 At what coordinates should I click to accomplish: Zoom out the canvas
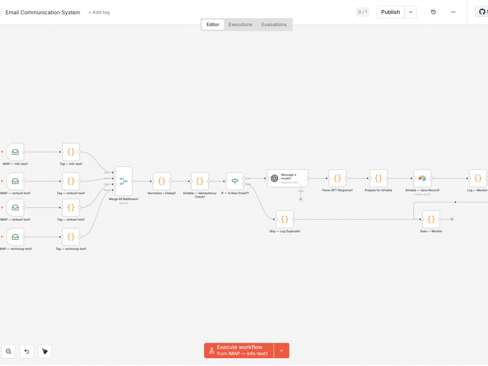coord(8,351)
